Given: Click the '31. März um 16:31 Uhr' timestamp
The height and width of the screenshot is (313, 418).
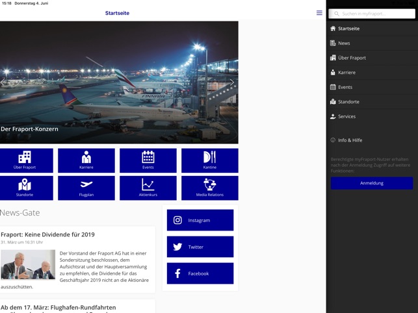Looking at the screenshot, I should tap(22, 242).
